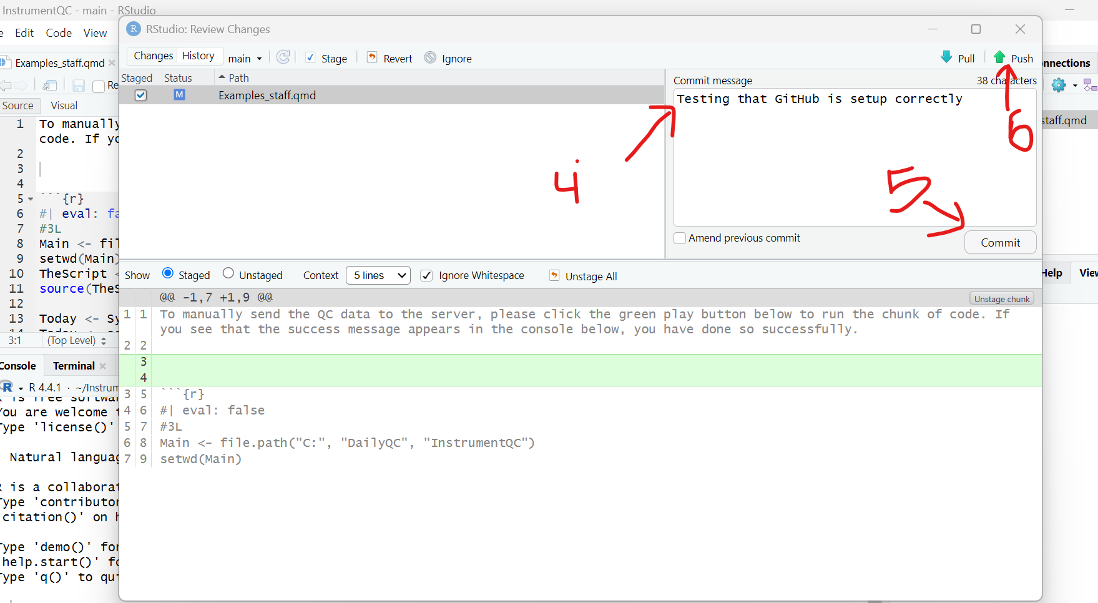Click the blue M modified status icon
The height and width of the screenshot is (603, 1098).
(179, 95)
